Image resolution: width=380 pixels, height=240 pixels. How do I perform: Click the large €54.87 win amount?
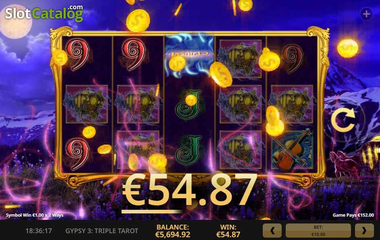[189, 190]
